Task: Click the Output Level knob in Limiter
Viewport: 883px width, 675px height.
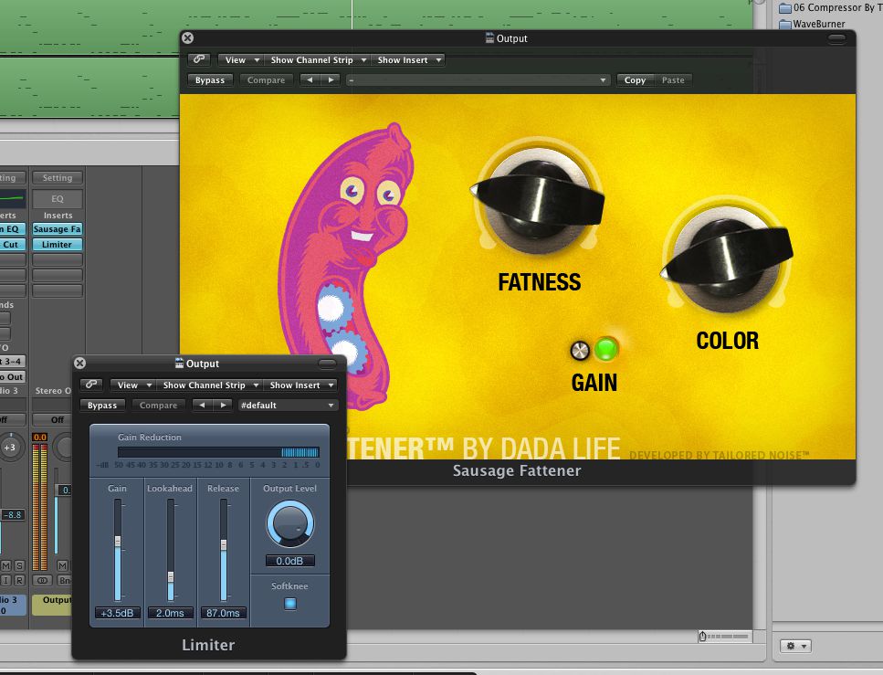Action: click(x=290, y=524)
